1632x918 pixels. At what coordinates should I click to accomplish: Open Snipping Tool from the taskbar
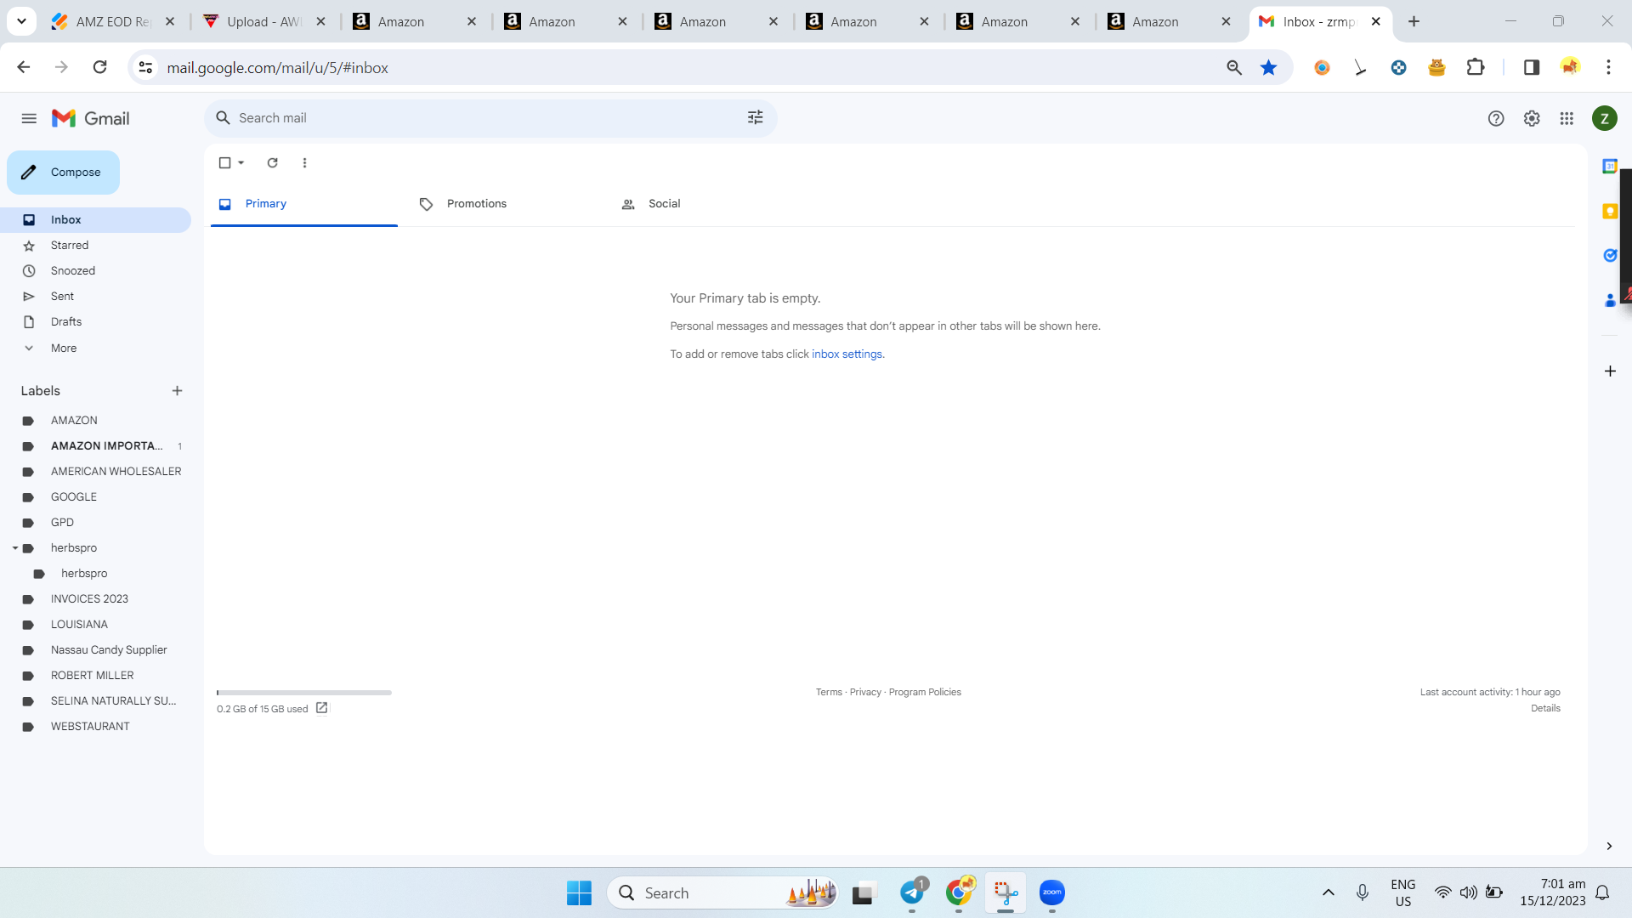[1006, 892]
